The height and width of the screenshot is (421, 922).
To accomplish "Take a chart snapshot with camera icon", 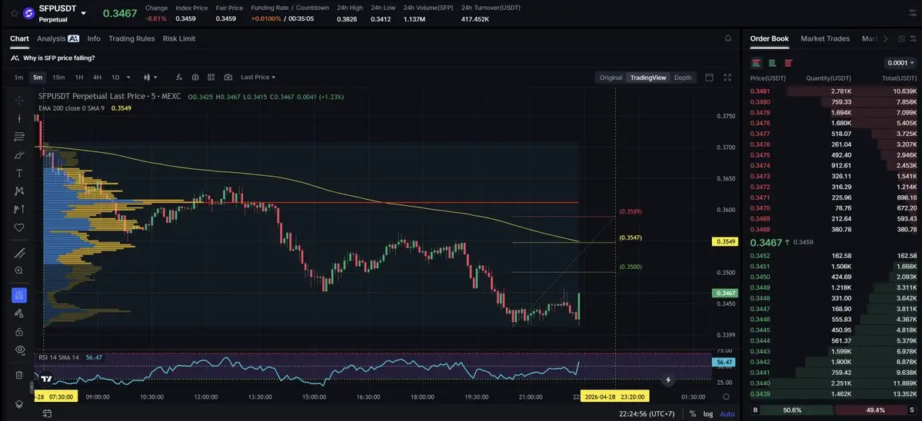I will tap(228, 77).
